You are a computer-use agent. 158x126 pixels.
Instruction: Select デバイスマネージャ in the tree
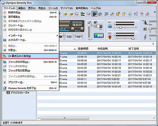(x=20, y=93)
